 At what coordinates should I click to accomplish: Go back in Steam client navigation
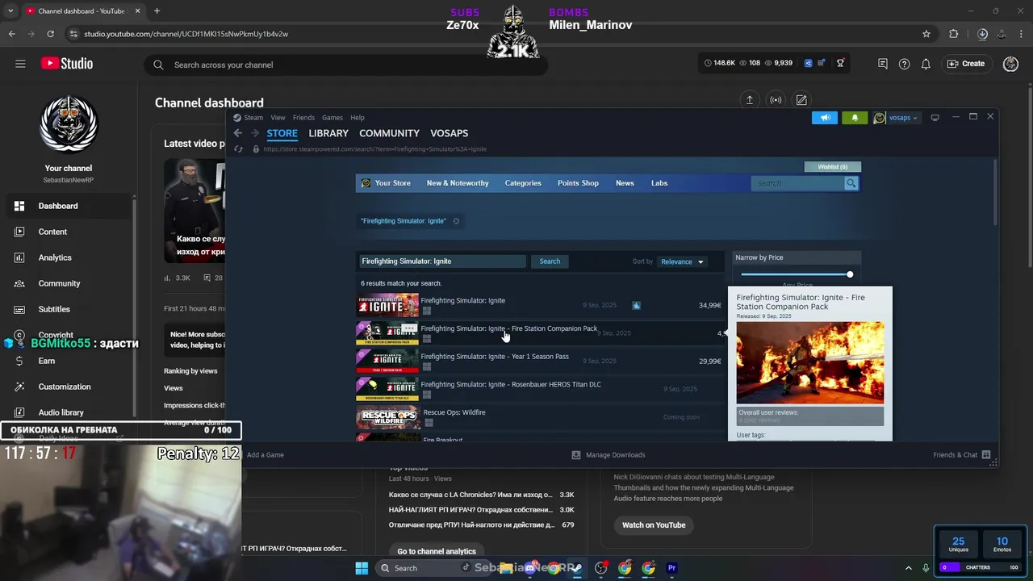pyautogui.click(x=237, y=133)
